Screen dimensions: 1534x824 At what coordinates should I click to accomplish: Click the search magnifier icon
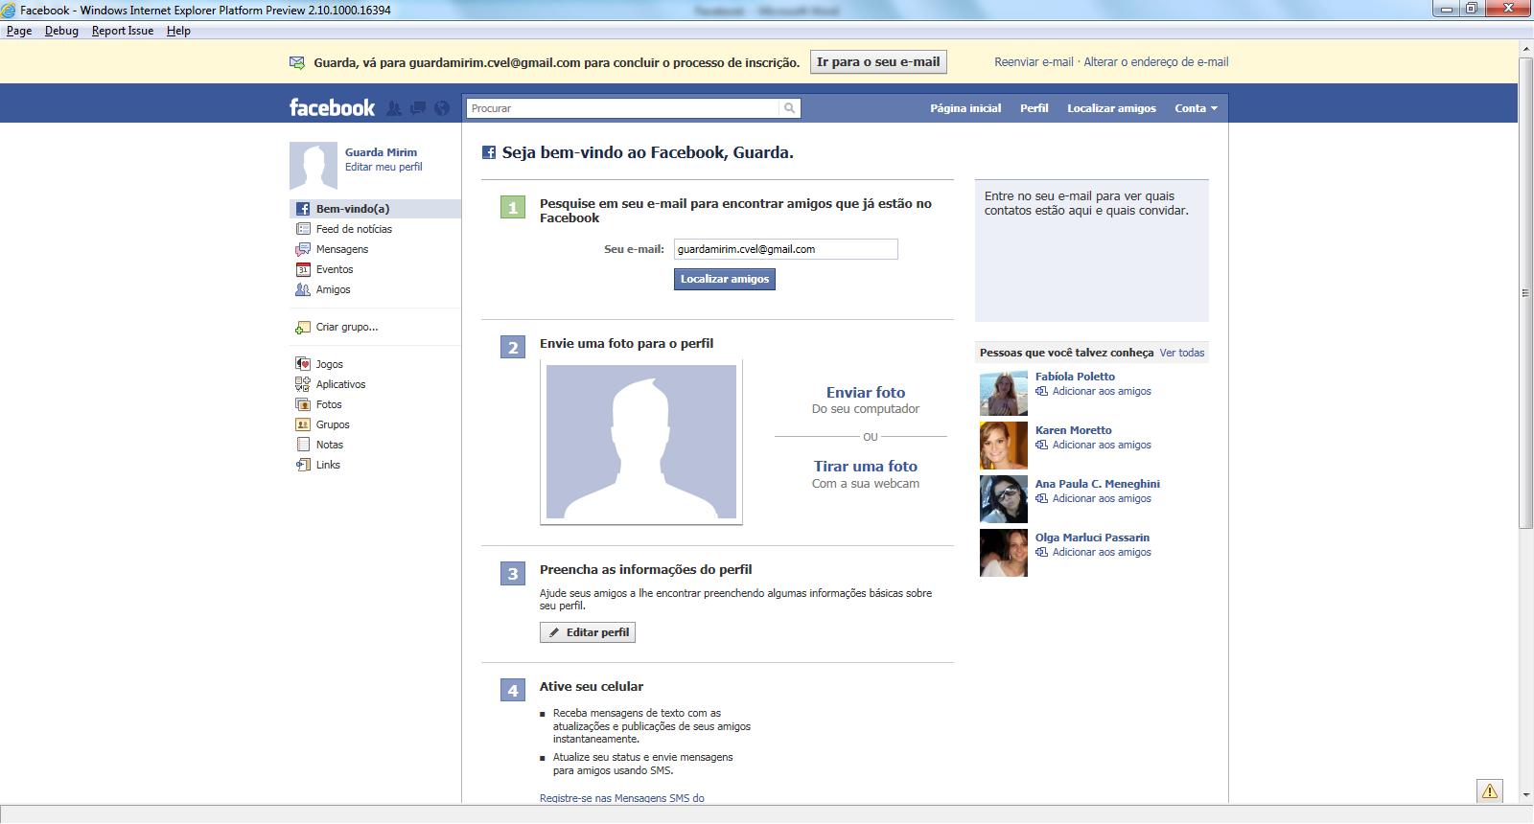790,108
